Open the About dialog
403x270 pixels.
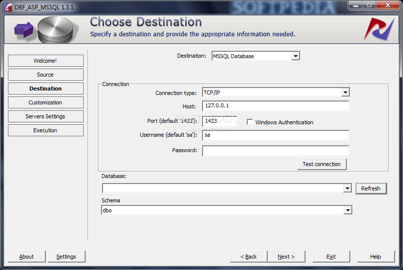(x=27, y=257)
